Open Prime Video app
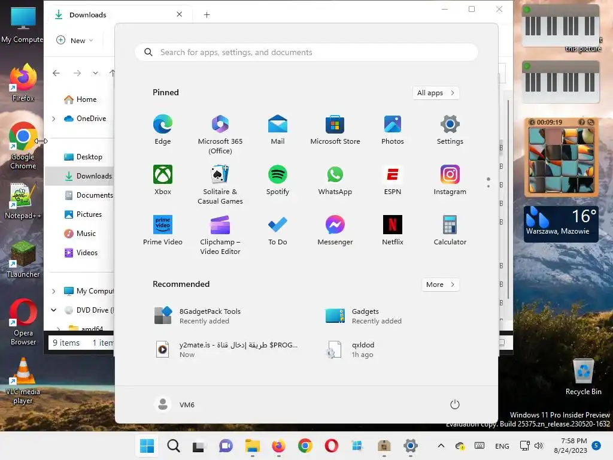The height and width of the screenshot is (460, 613). pyautogui.click(x=163, y=231)
